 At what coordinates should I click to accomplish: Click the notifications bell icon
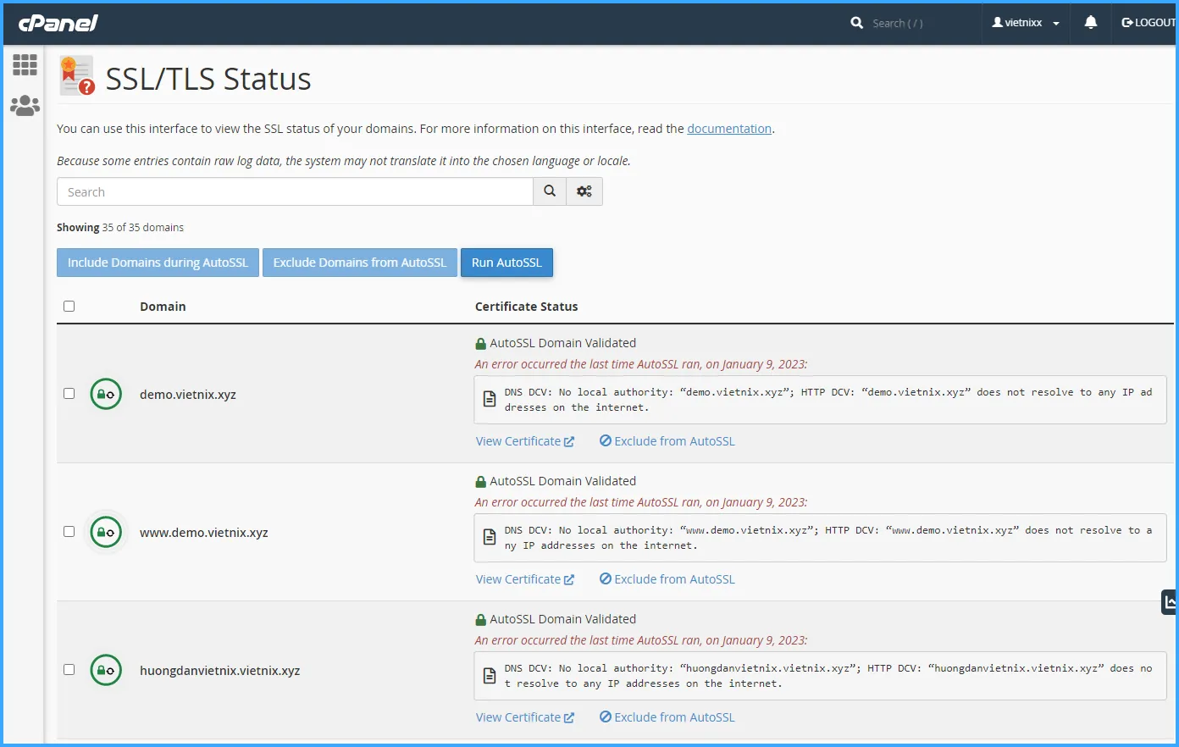coord(1090,23)
